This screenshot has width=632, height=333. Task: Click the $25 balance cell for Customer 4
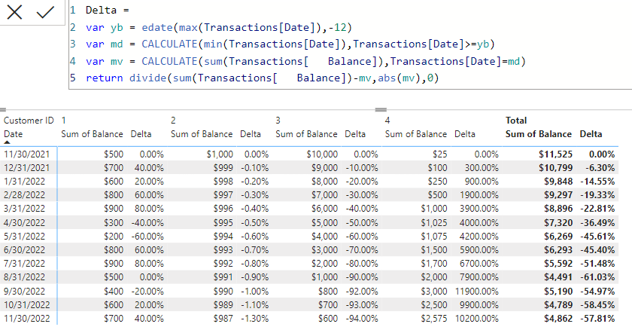pyautogui.click(x=439, y=154)
